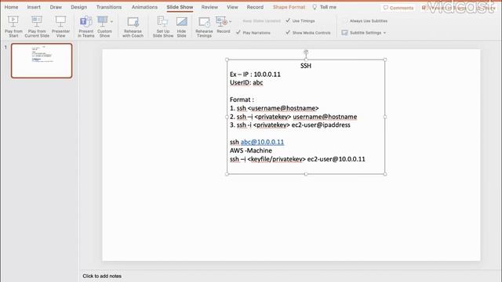Open Custom Show icon
The height and width of the screenshot is (282, 502).
103,22
